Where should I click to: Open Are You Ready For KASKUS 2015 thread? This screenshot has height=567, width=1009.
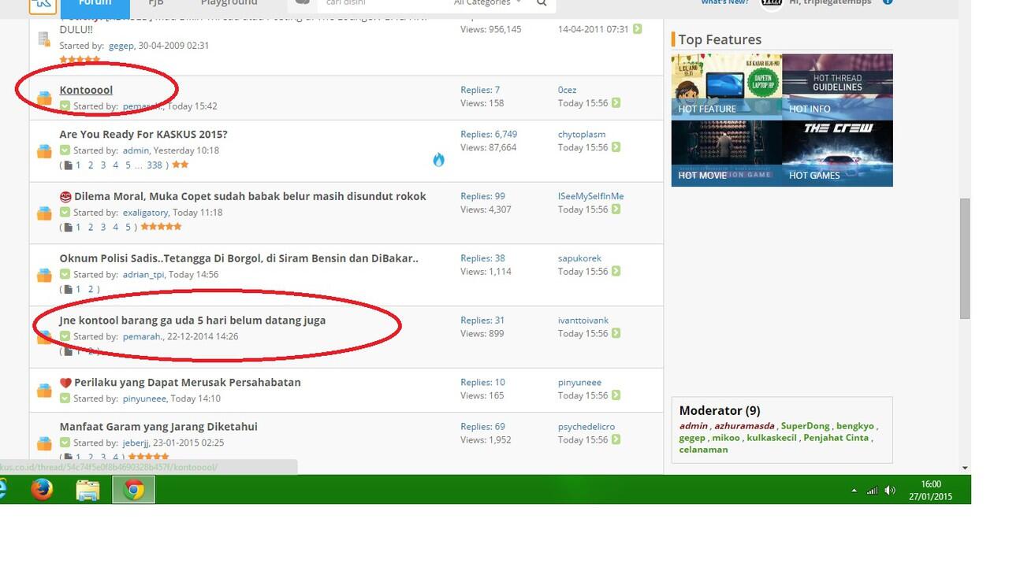pos(143,134)
